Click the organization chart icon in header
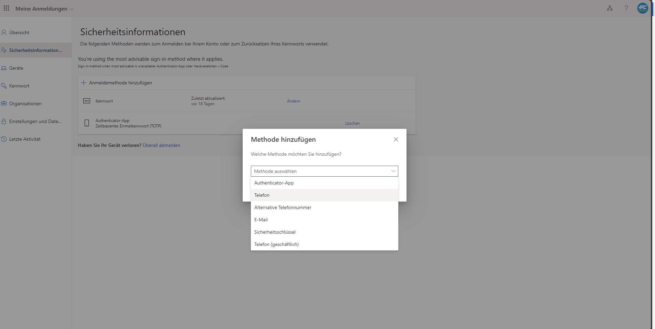Screen dimensions: 655x329 610,9
